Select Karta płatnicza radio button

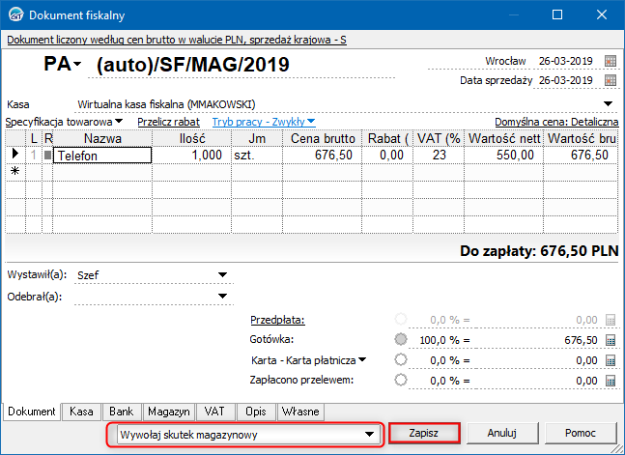(401, 359)
